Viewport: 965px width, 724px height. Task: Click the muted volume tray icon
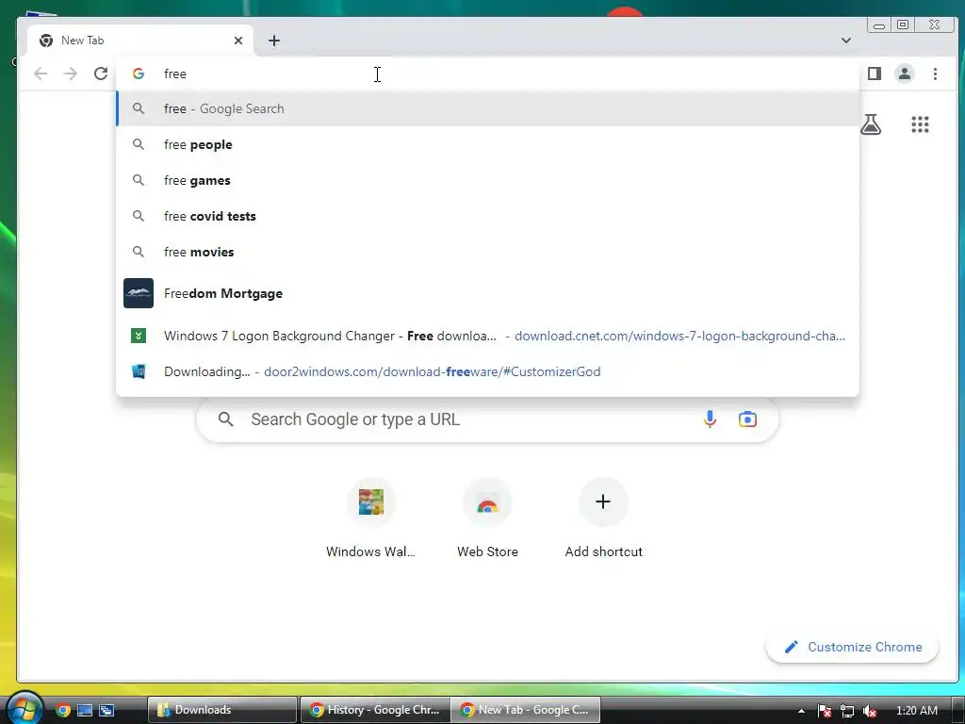coord(869,711)
